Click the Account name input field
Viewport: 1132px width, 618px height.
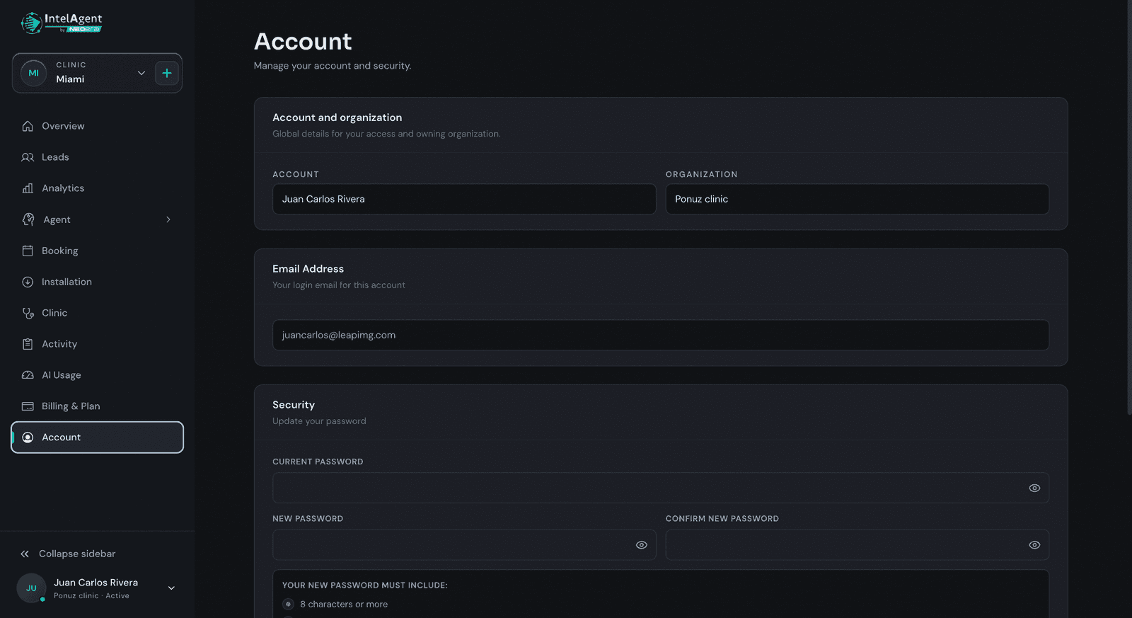(464, 199)
